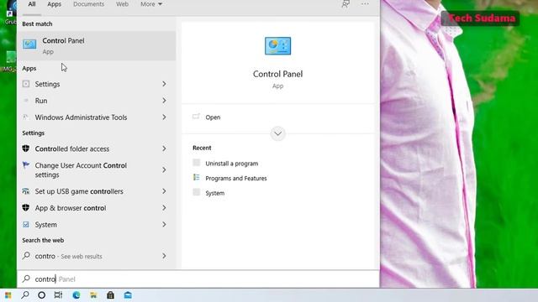Open the Mail app from the taskbar

pos(128,295)
